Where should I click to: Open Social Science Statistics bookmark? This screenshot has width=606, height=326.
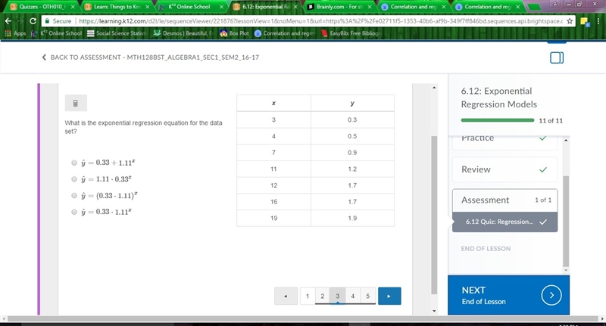coord(117,33)
